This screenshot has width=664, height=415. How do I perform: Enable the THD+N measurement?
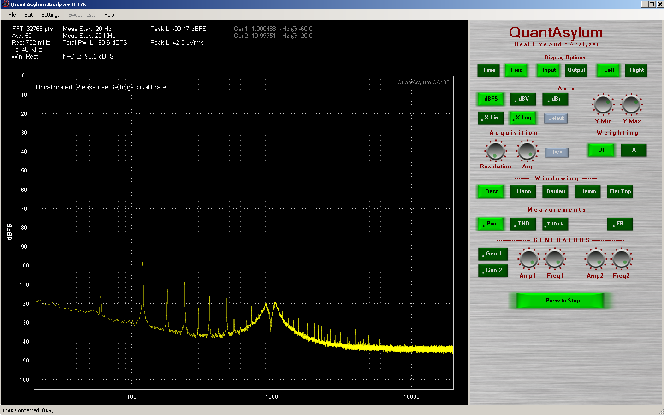pos(555,224)
